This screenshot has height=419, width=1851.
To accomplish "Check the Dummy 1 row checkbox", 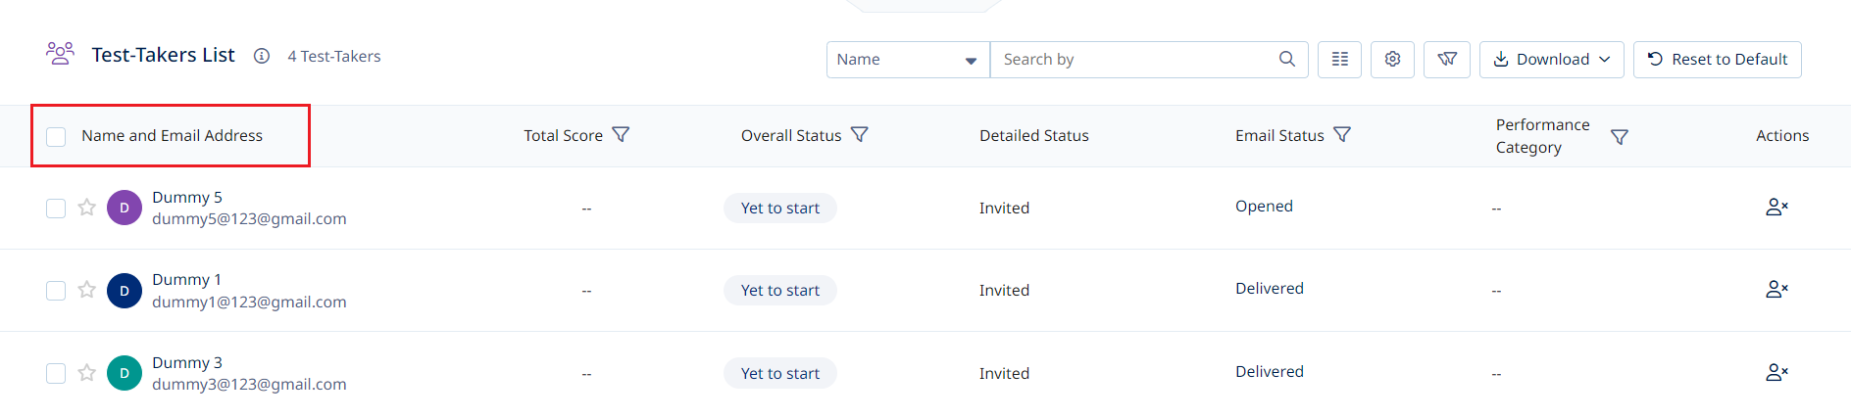I will (x=56, y=291).
